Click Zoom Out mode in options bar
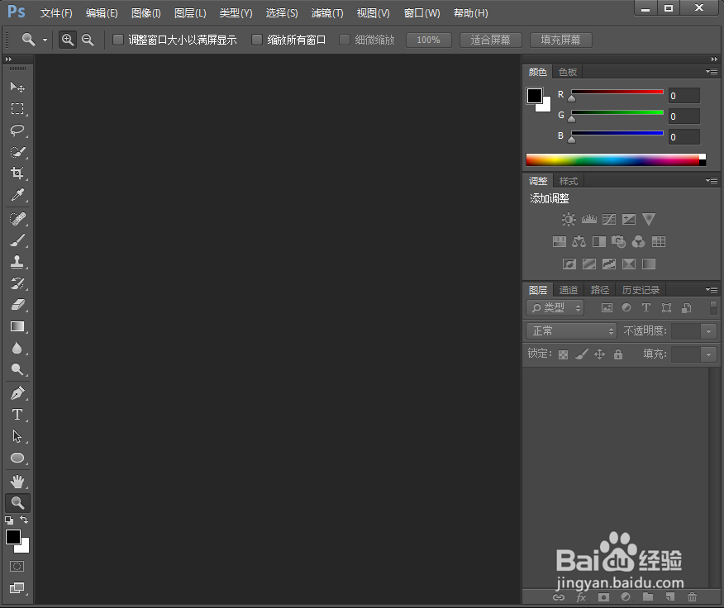The width and height of the screenshot is (724, 608). click(x=88, y=40)
